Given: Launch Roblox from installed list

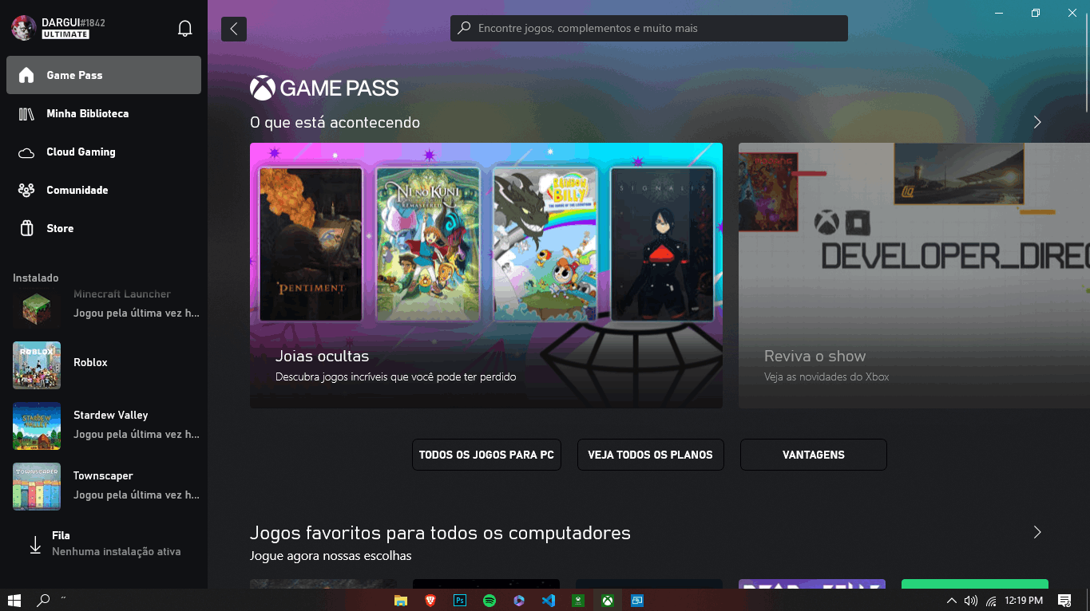Looking at the screenshot, I should pyautogui.click(x=104, y=365).
